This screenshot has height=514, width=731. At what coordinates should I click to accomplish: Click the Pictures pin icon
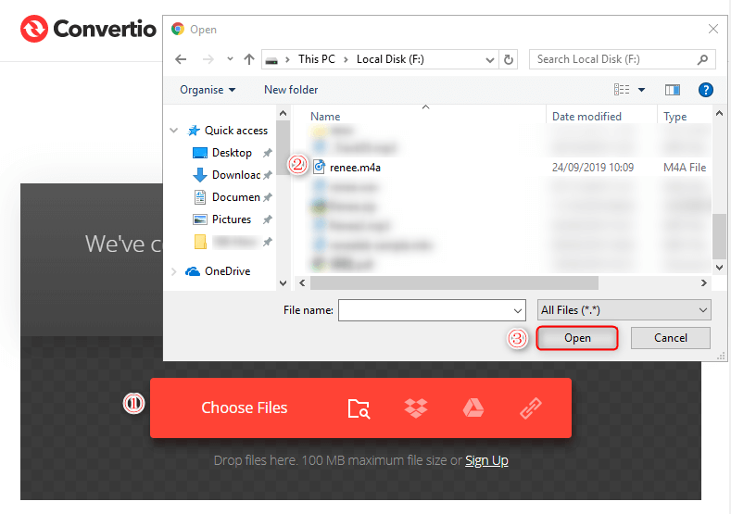[x=268, y=219]
